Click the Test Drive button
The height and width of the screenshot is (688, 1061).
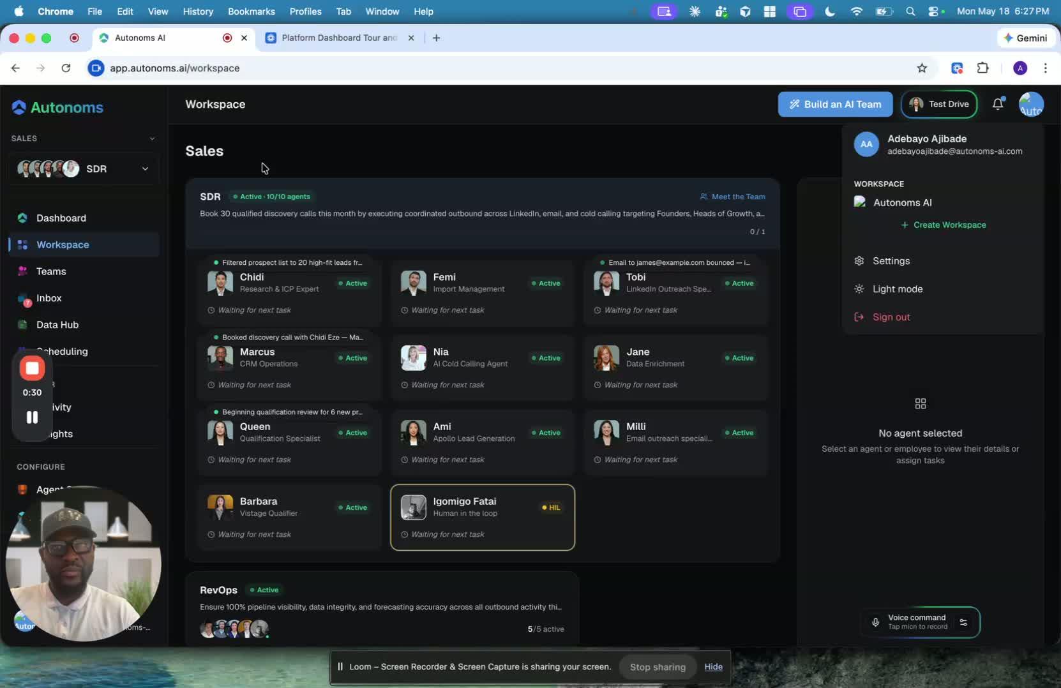coord(938,104)
